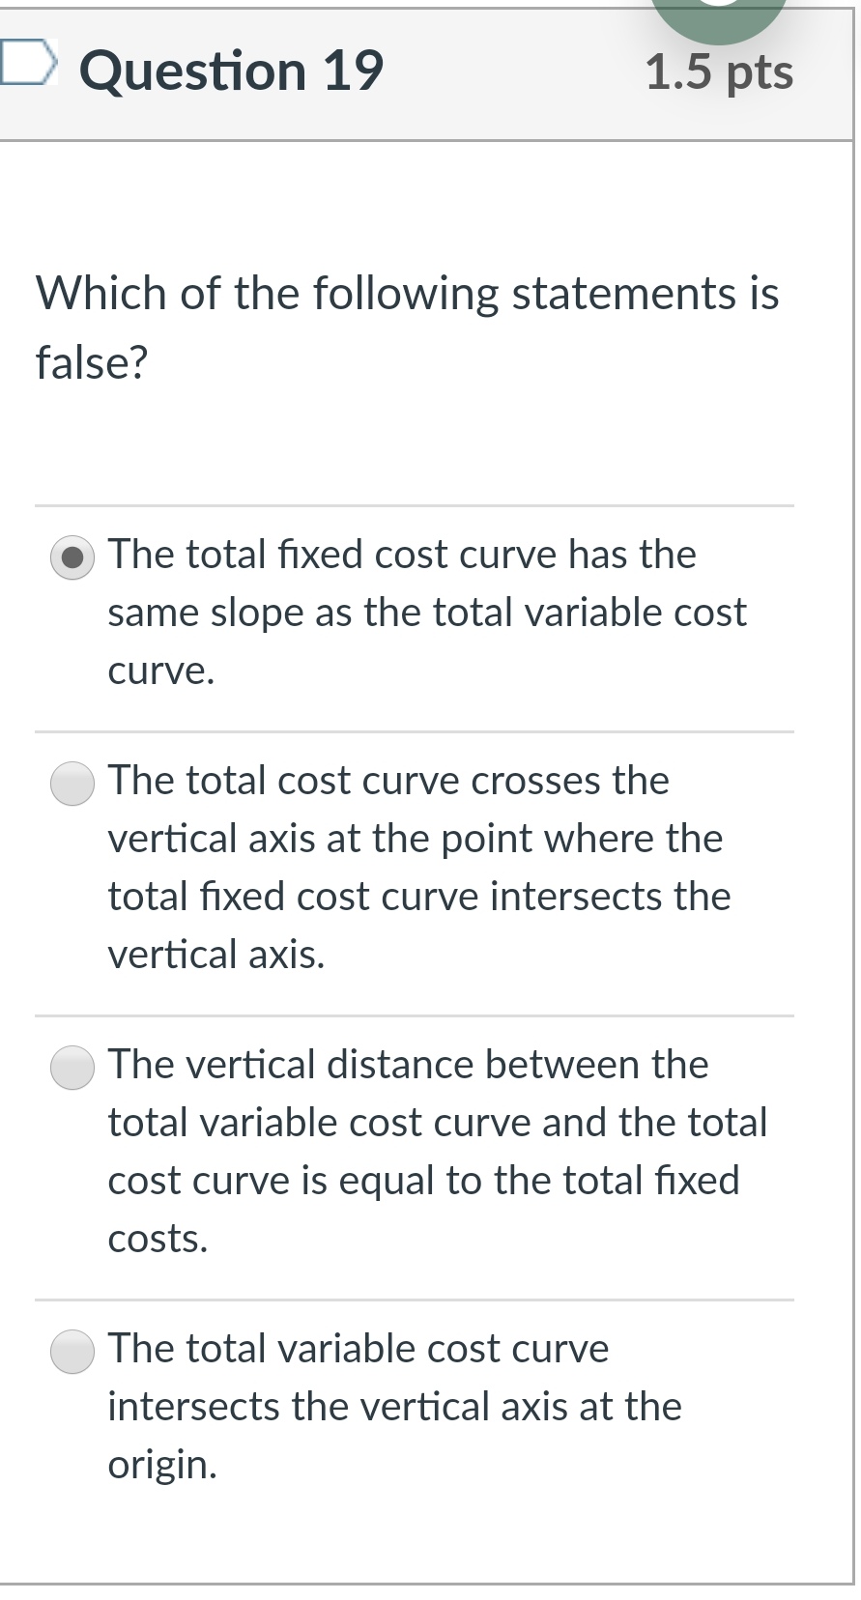
Task: Click the 1.5 pts label
Action: (x=722, y=68)
